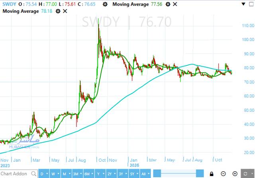Viewport: 255px width, 178px height.
Task: Open the D interval dropdown
Action: point(43,174)
